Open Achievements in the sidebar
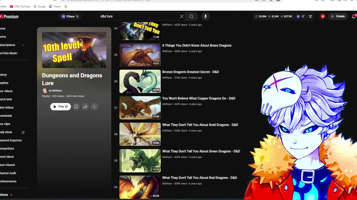The image size is (357, 200). (8, 181)
